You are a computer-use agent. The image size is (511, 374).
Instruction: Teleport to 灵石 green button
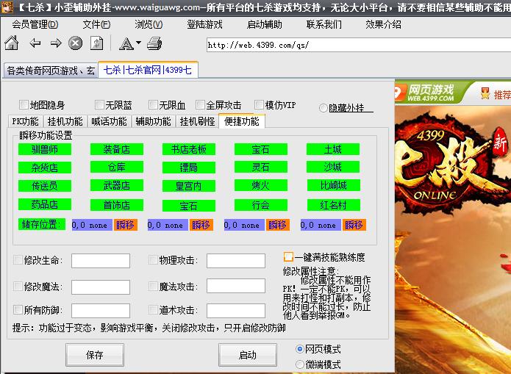pyautogui.click(x=261, y=167)
